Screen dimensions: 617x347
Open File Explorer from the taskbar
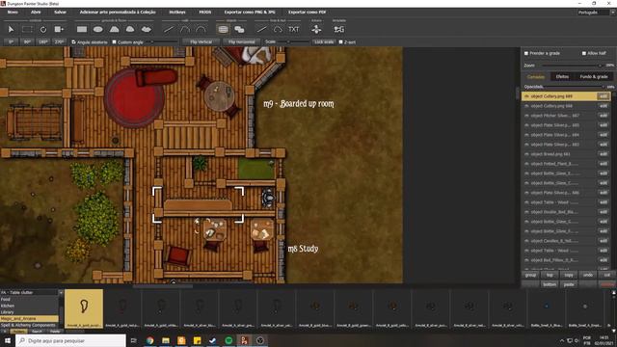click(166, 340)
